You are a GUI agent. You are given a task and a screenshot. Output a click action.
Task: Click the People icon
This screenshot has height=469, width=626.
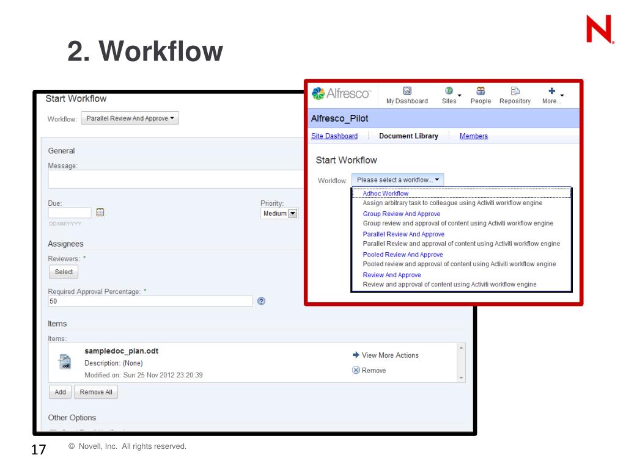coord(481,91)
